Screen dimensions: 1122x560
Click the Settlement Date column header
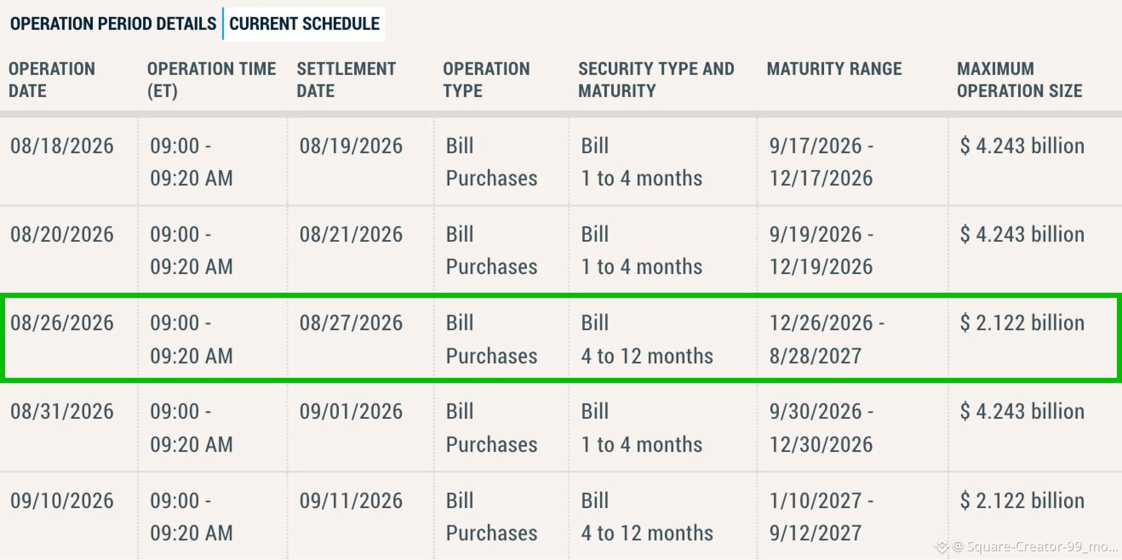tap(346, 79)
